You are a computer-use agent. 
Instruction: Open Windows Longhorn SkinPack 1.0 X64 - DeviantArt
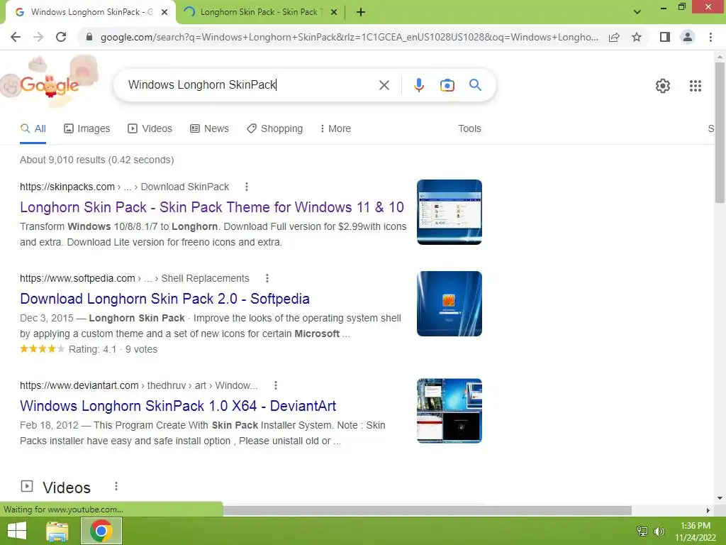pos(178,406)
